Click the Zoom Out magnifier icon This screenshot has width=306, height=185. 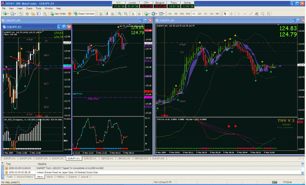pyautogui.click(x=126, y=14)
